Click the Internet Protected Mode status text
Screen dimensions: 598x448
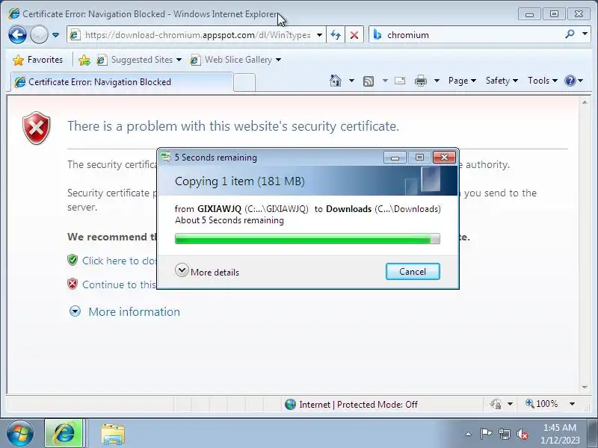(x=358, y=405)
